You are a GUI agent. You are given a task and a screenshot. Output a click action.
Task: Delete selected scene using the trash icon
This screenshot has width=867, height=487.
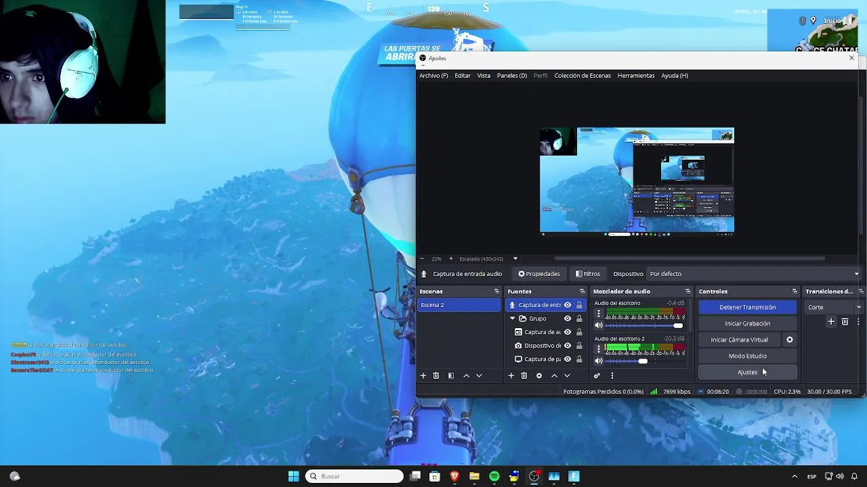point(436,375)
